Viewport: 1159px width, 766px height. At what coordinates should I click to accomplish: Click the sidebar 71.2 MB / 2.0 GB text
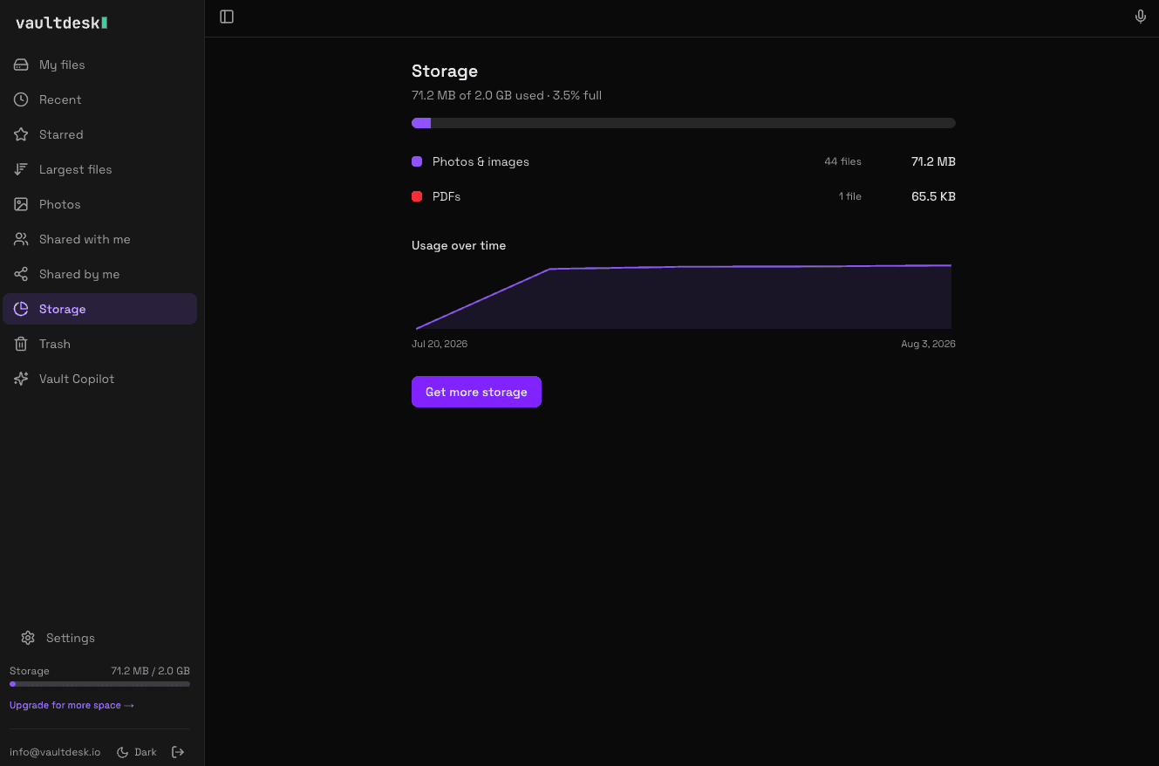[150, 671]
